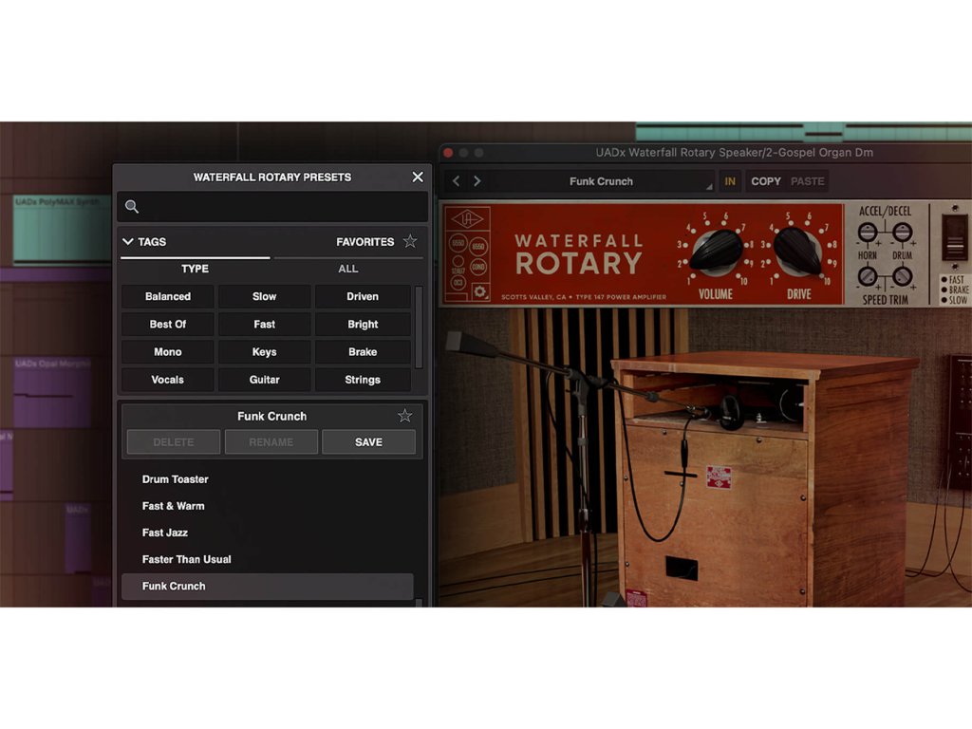
Task: Load the Drum Toaster preset
Action: coord(268,479)
